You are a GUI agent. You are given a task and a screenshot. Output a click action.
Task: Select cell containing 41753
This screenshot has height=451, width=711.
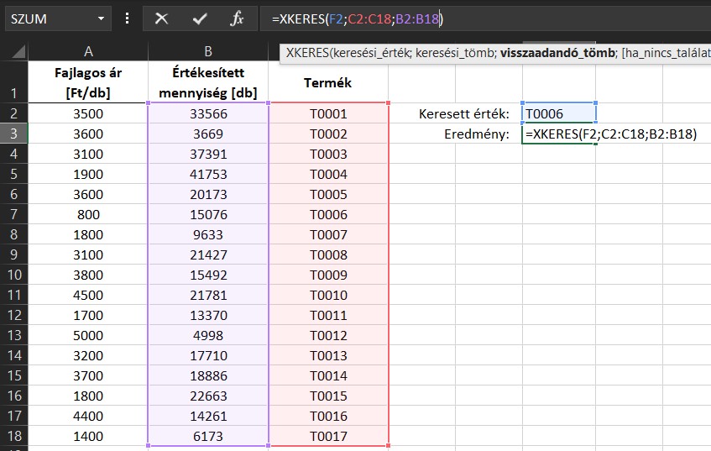pyautogui.click(x=208, y=174)
